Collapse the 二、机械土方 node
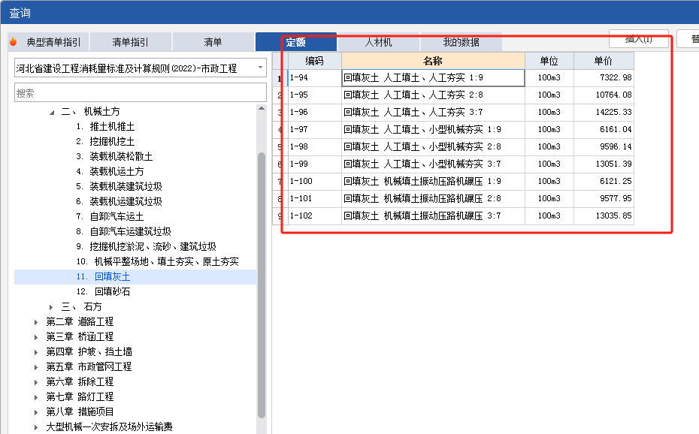Image resolution: width=699 pixels, height=434 pixels. point(52,113)
